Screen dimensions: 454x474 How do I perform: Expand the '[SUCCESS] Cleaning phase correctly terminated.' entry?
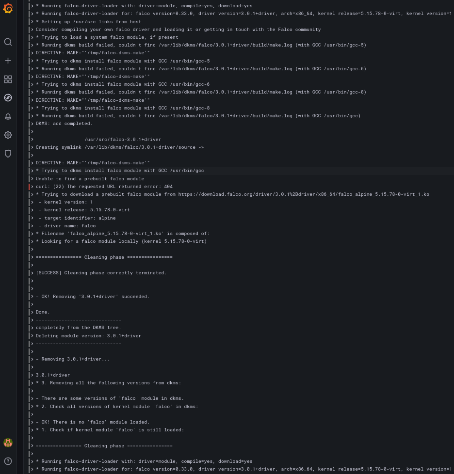32,272
